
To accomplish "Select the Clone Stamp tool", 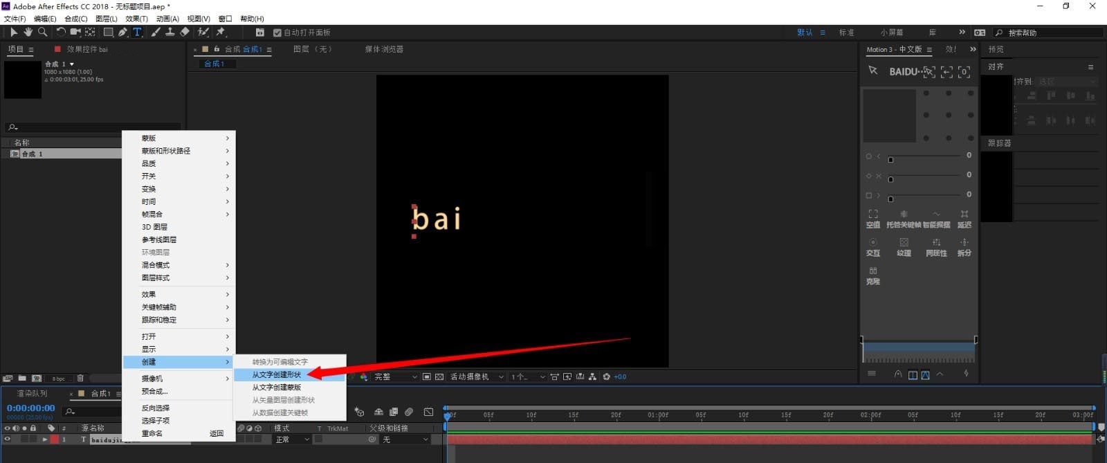I will click(x=170, y=32).
